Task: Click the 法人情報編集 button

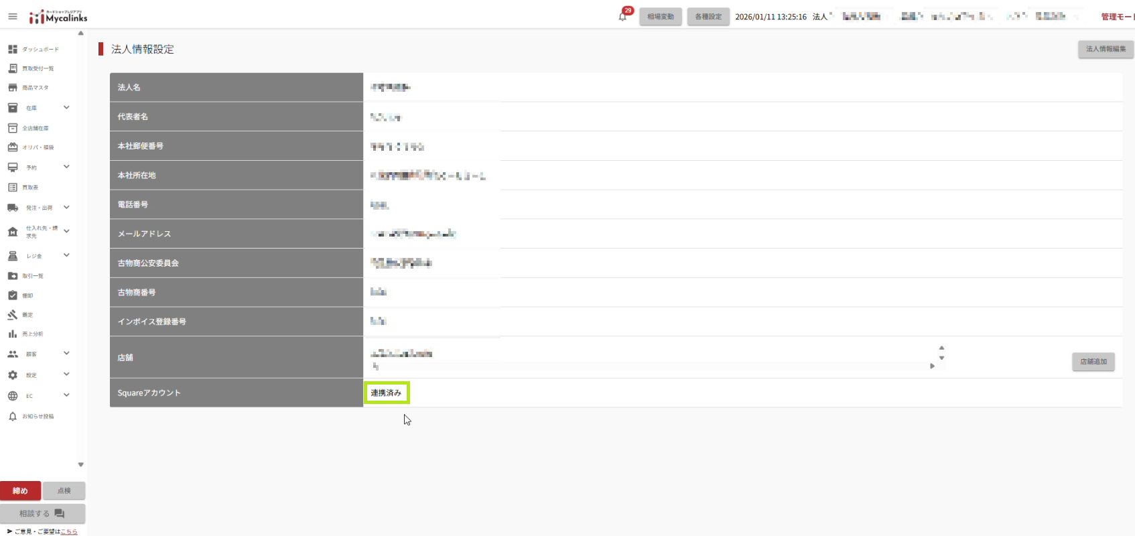Action: (1106, 49)
